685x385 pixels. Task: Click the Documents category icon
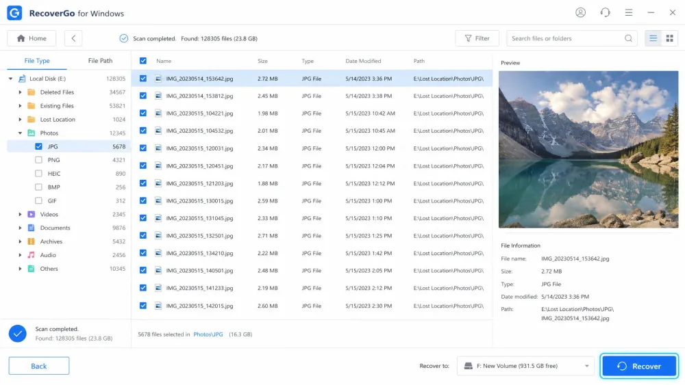pyautogui.click(x=31, y=228)
